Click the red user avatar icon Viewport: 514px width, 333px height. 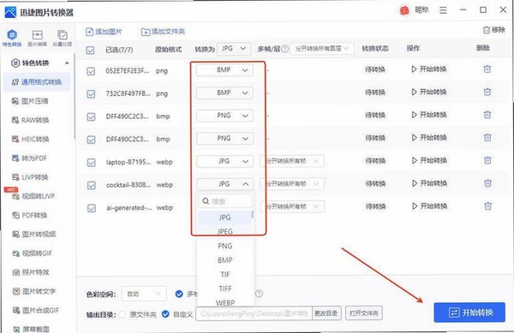404,11
